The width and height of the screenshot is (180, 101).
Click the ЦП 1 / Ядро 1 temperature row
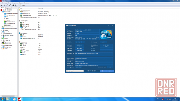pyautogui.click(x=30, y=24)
